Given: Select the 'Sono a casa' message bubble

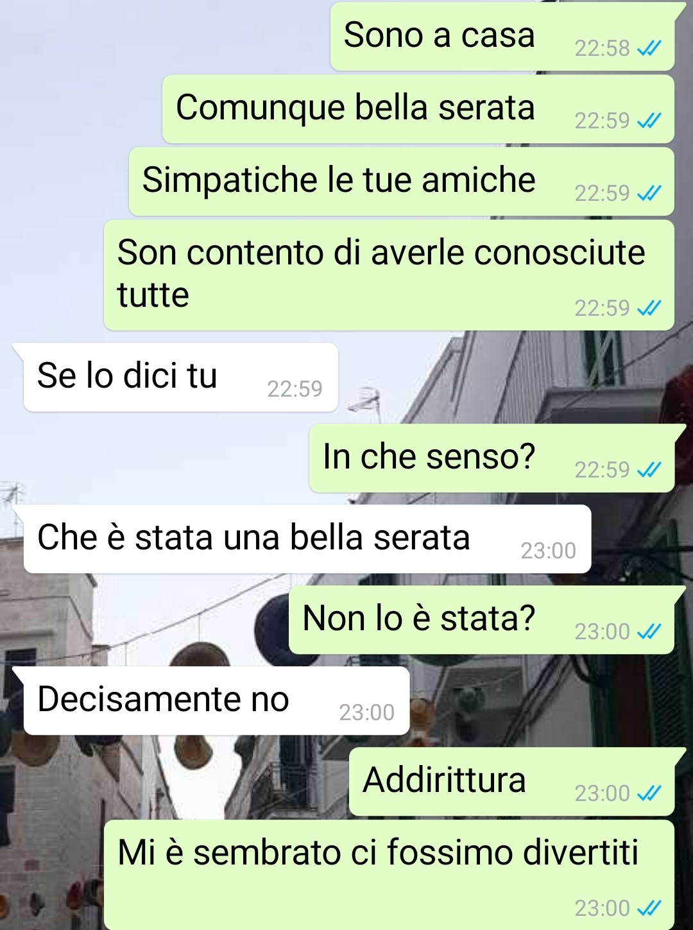Looking at the screenshot, I should 502,37.
